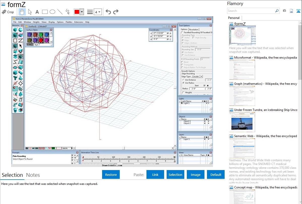Screen dimensions: 302x204
Task: Open the Display menu in form-Z
Action: click(x=52, y=22)
